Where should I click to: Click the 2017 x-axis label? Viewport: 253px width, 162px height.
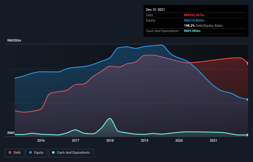(75, 140)
